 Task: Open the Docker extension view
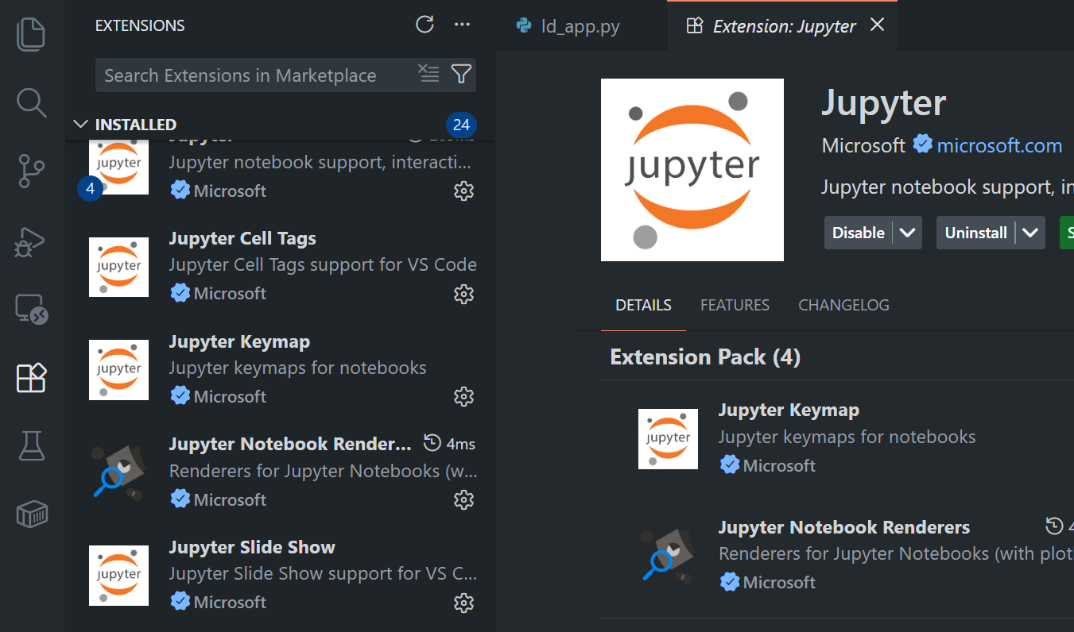tap(31, 514)
